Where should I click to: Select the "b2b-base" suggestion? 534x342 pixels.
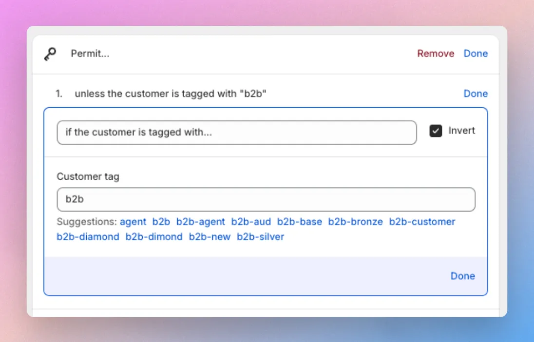point(299,222)
